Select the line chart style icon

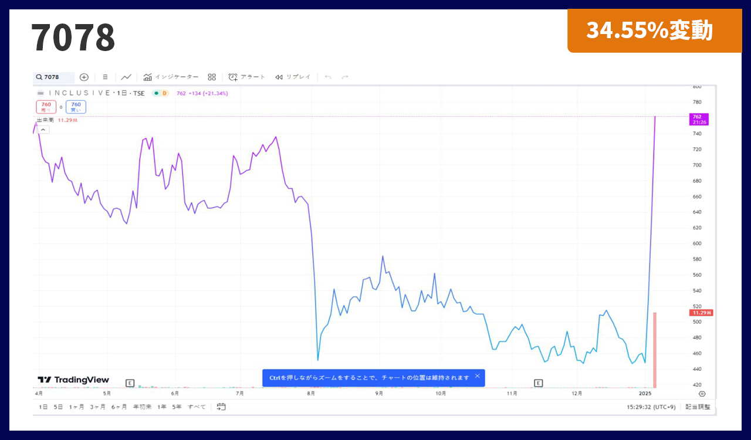coord(126,77)
